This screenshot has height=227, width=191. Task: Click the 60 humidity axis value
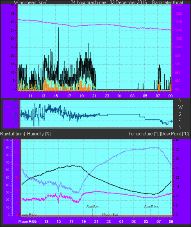pos(7,170)
